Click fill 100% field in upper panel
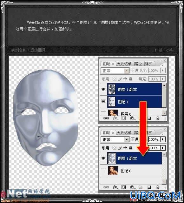This screenshot has height=203, width=184. point(154,79)
